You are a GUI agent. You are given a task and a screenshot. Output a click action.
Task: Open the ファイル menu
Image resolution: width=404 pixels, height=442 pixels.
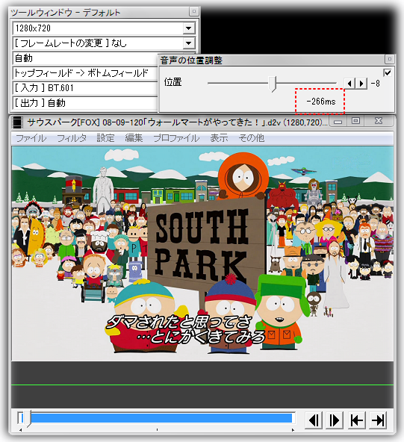(31, 138)
